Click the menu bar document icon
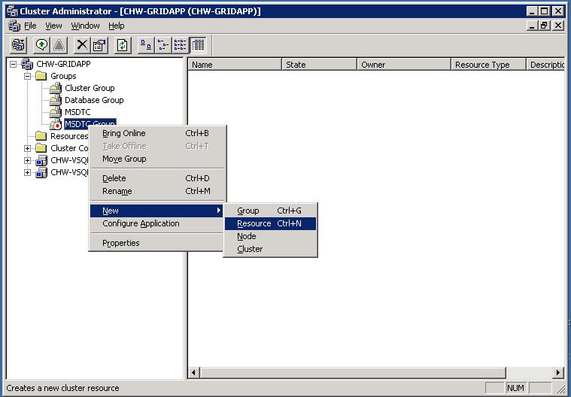This screenshot has width=571, height=397. (x=14, y=26)
